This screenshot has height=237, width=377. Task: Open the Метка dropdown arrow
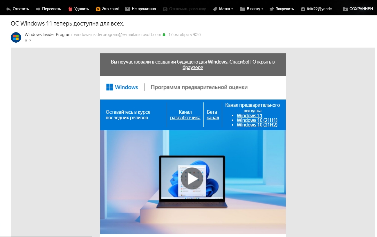[232, 9]
